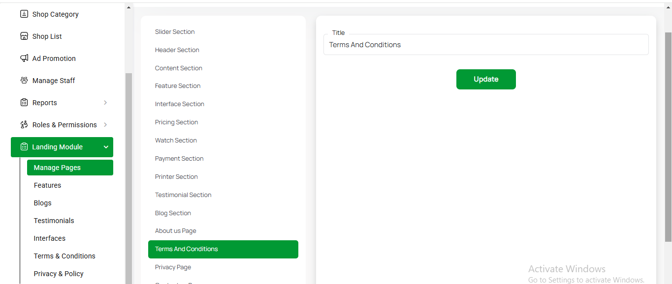Click the Shop Category sidebar icon

(x=24, y=14)
